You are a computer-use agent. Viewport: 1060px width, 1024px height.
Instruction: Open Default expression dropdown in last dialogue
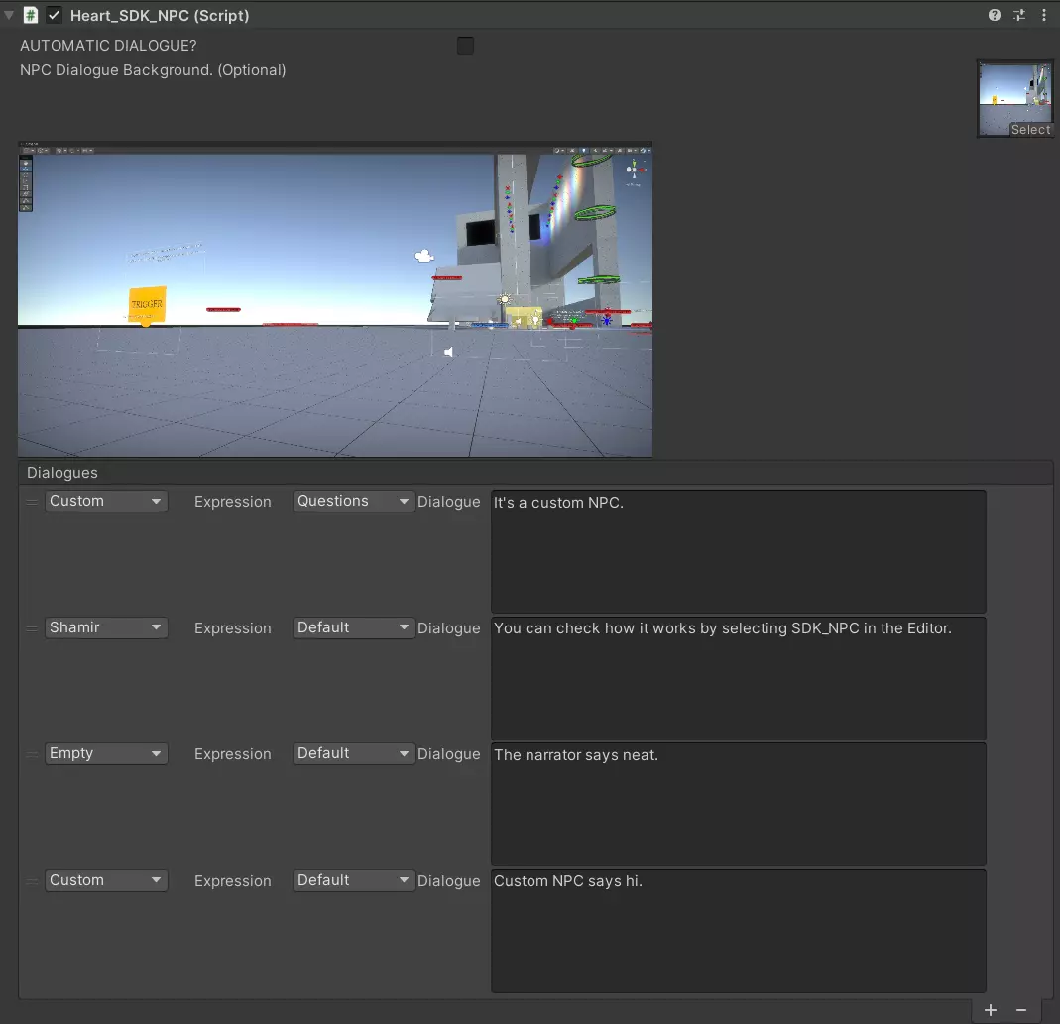pos(353,880)
